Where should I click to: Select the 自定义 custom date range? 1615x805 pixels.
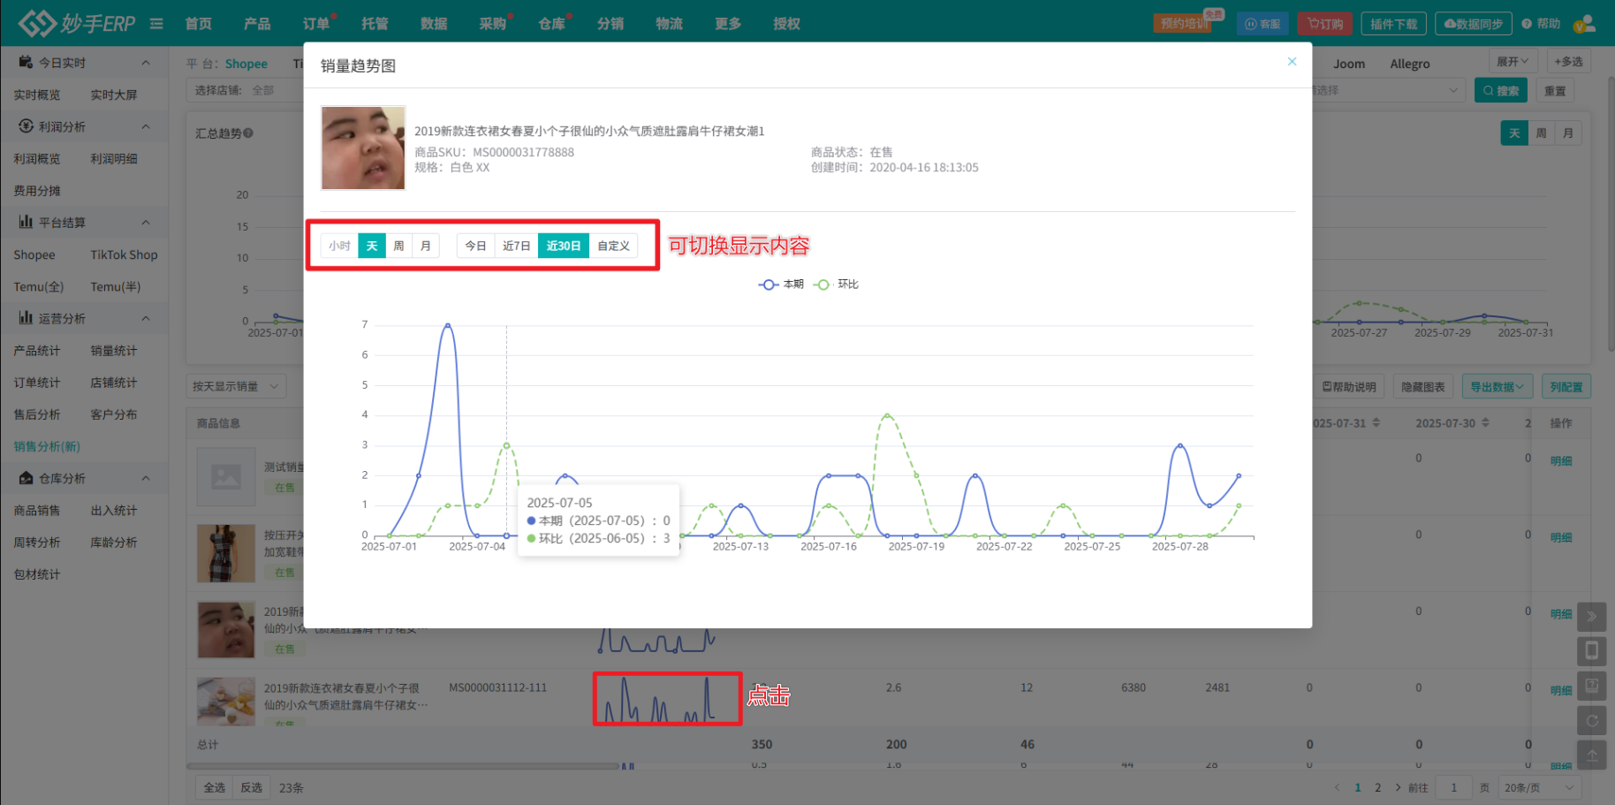coord(613,246)
